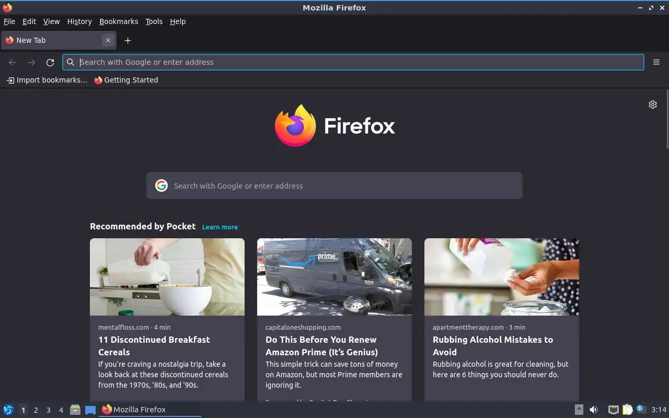Open the system start menu icon
Screen dimensions: 669x418
[8, 410]
